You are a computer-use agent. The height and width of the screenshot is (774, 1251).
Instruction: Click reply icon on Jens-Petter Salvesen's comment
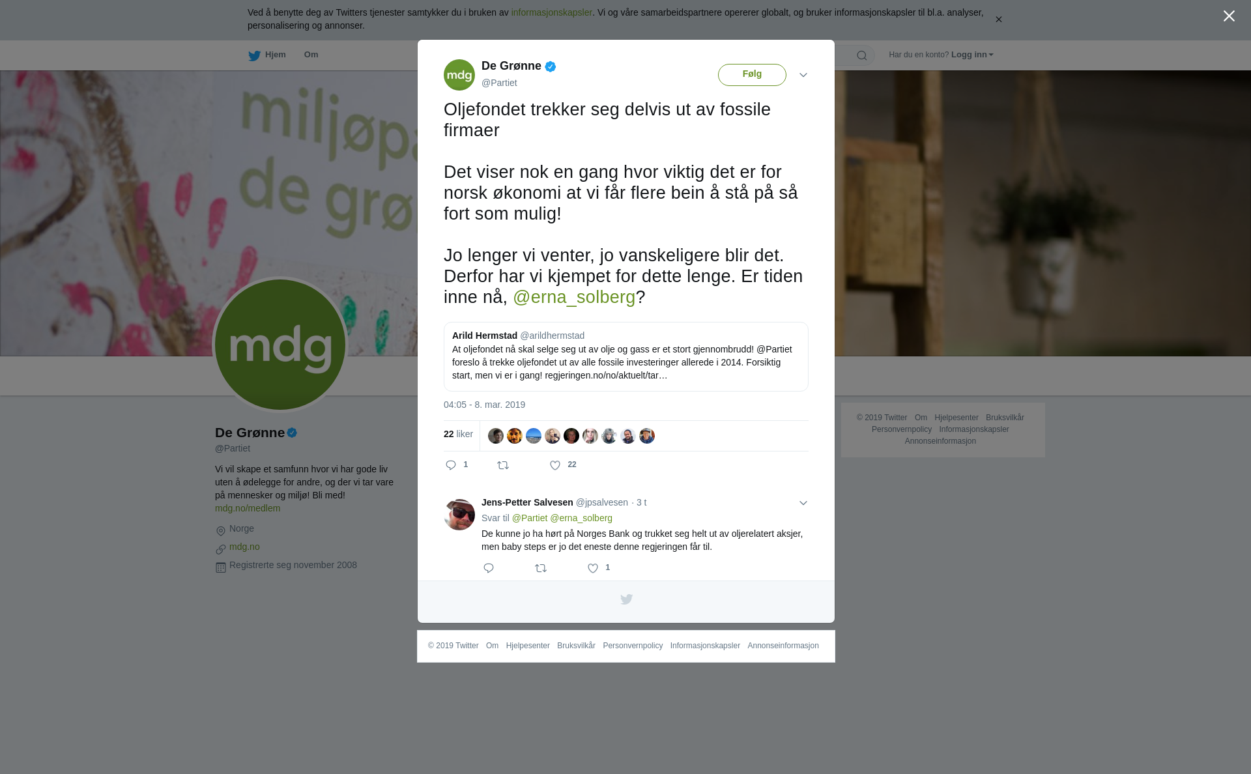pyautogui.click(x=489, y=568)
